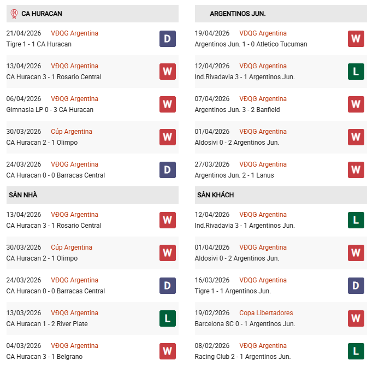Select the SÂN NHÀ home matches header
This screenshot has height=366, width=367.
click(x=23, y=195)
